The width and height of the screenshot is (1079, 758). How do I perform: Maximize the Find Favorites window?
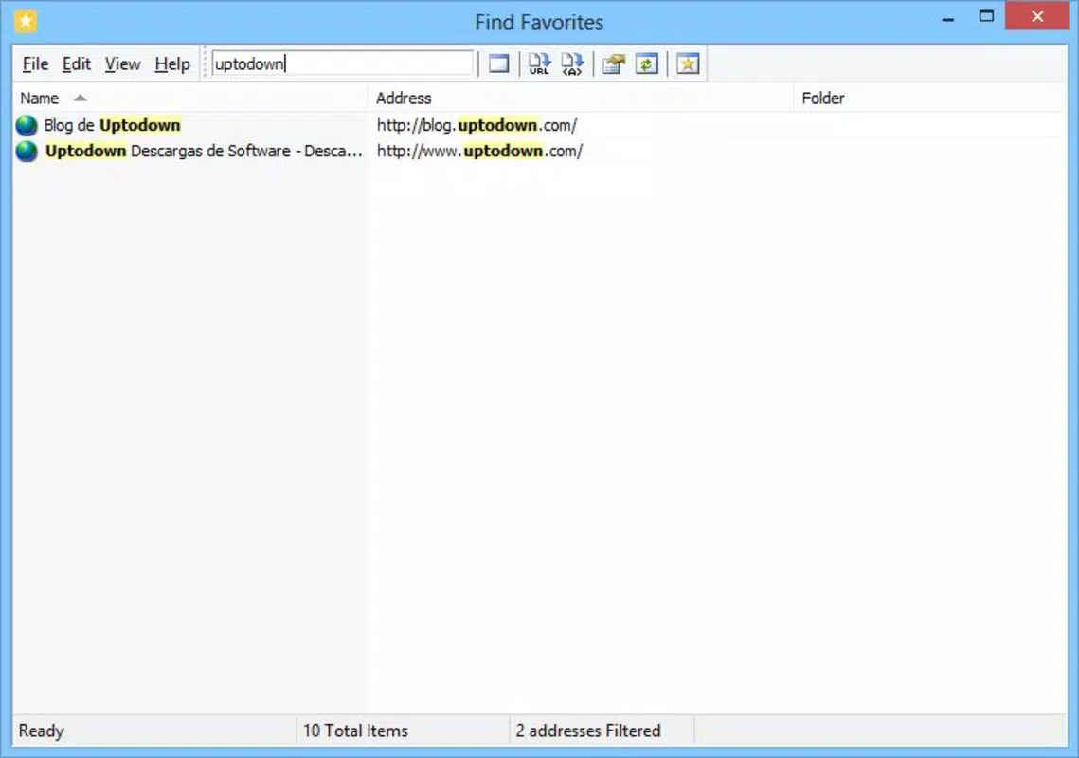click(986, 16)
